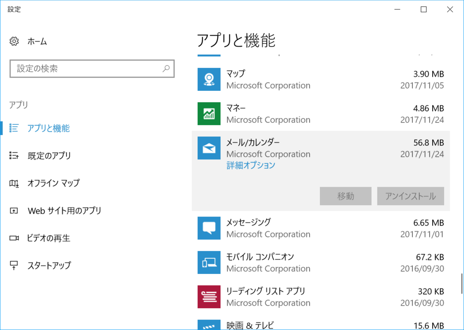This screenshot has width=464, height=330.
Task: Click the オフライン マップ map icon
Action: tap(14, 183)
